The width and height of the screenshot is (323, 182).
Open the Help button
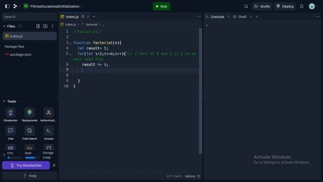(x=30, y=176)
